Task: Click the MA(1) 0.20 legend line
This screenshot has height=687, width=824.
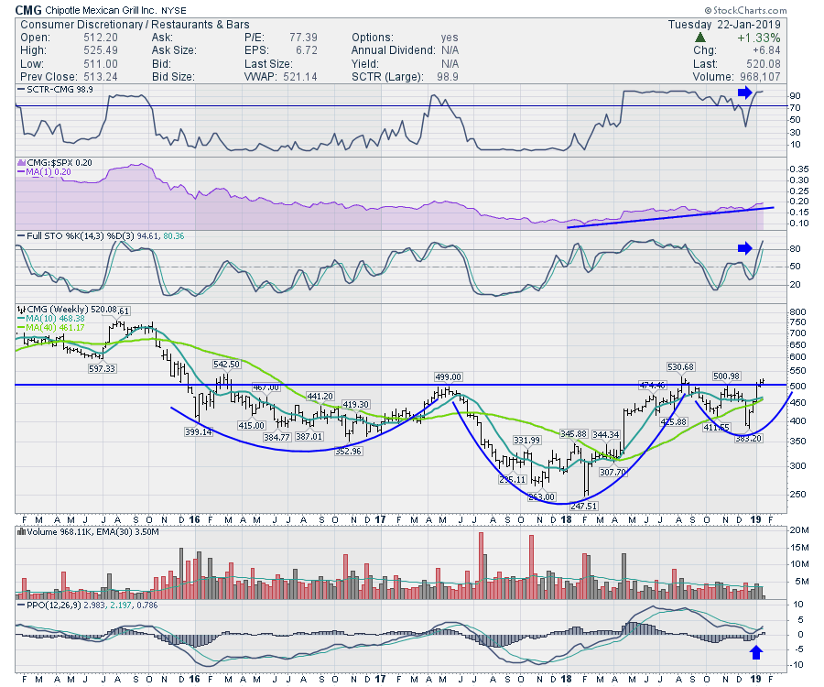Action: (49, 172)
